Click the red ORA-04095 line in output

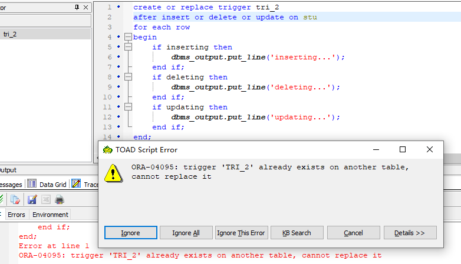[x=200, y=255]
